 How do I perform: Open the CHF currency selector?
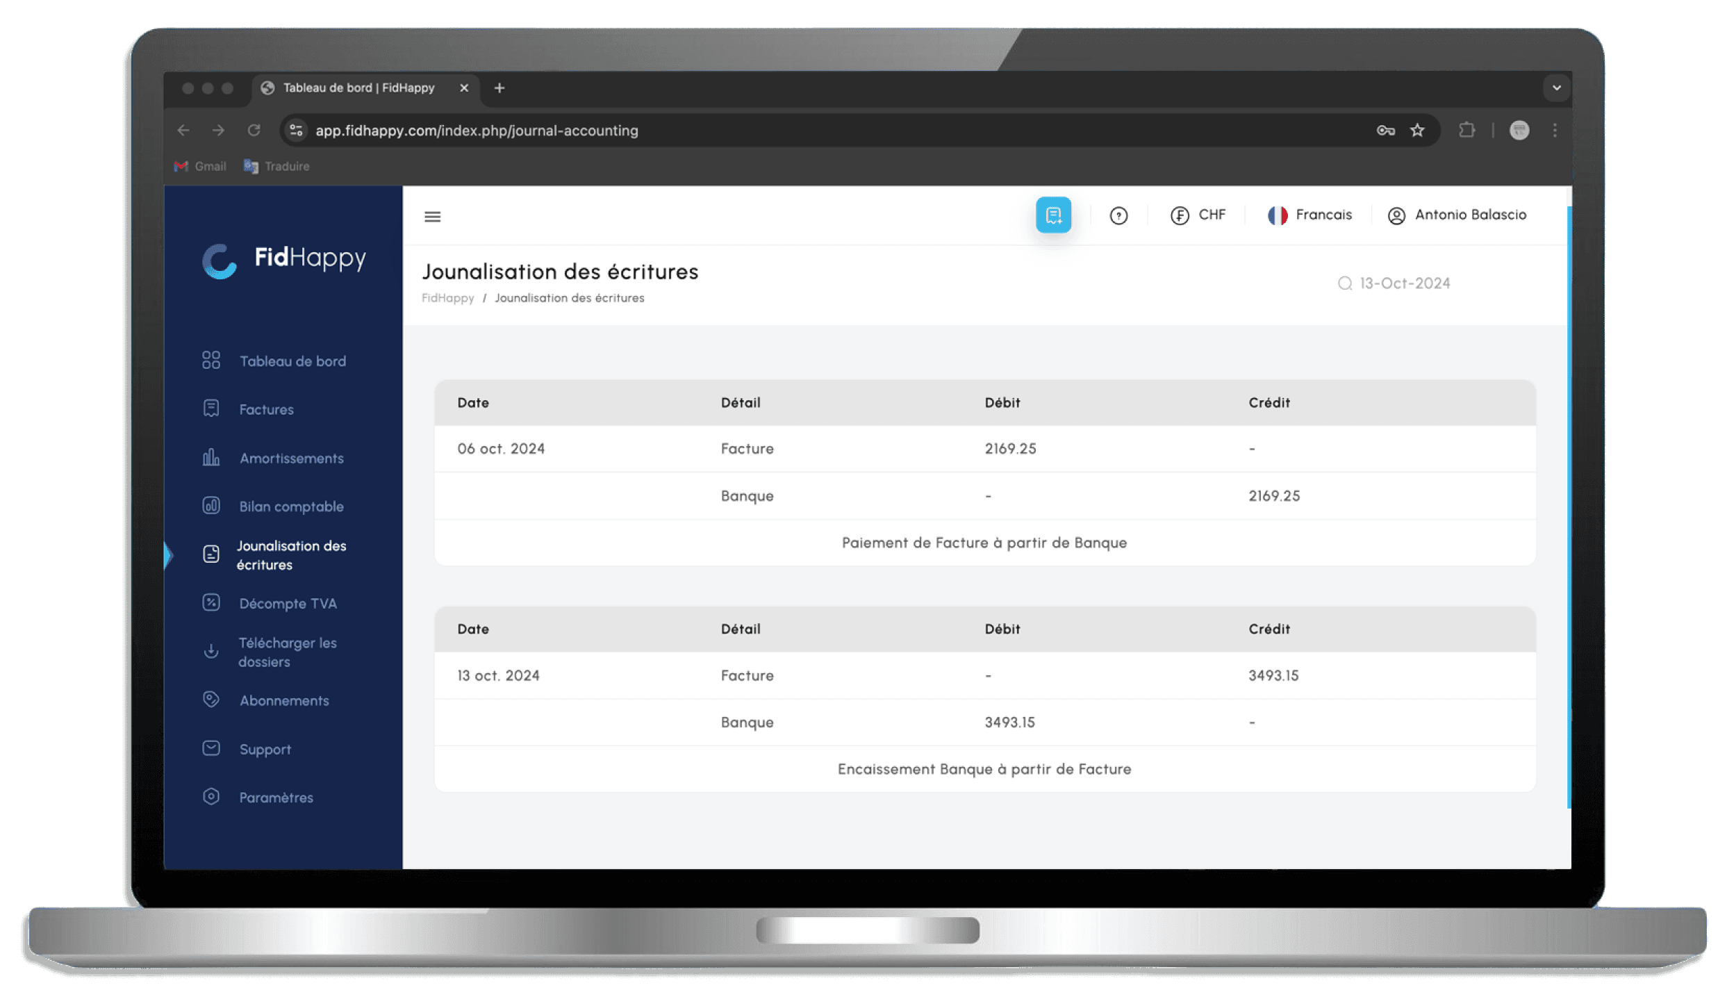(1198, 215)
